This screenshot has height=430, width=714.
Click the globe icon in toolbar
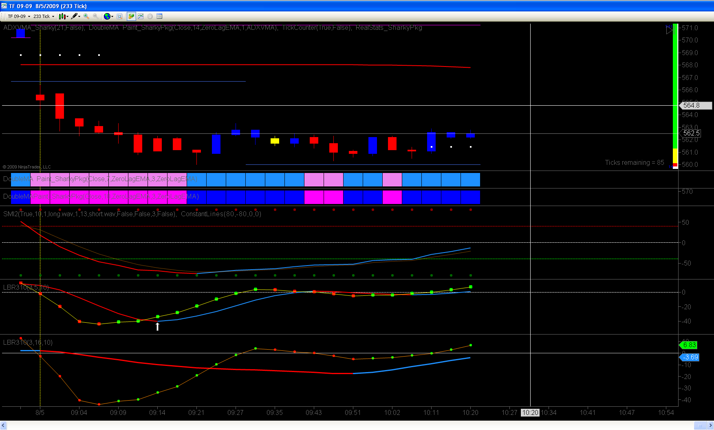coord(107,16)
